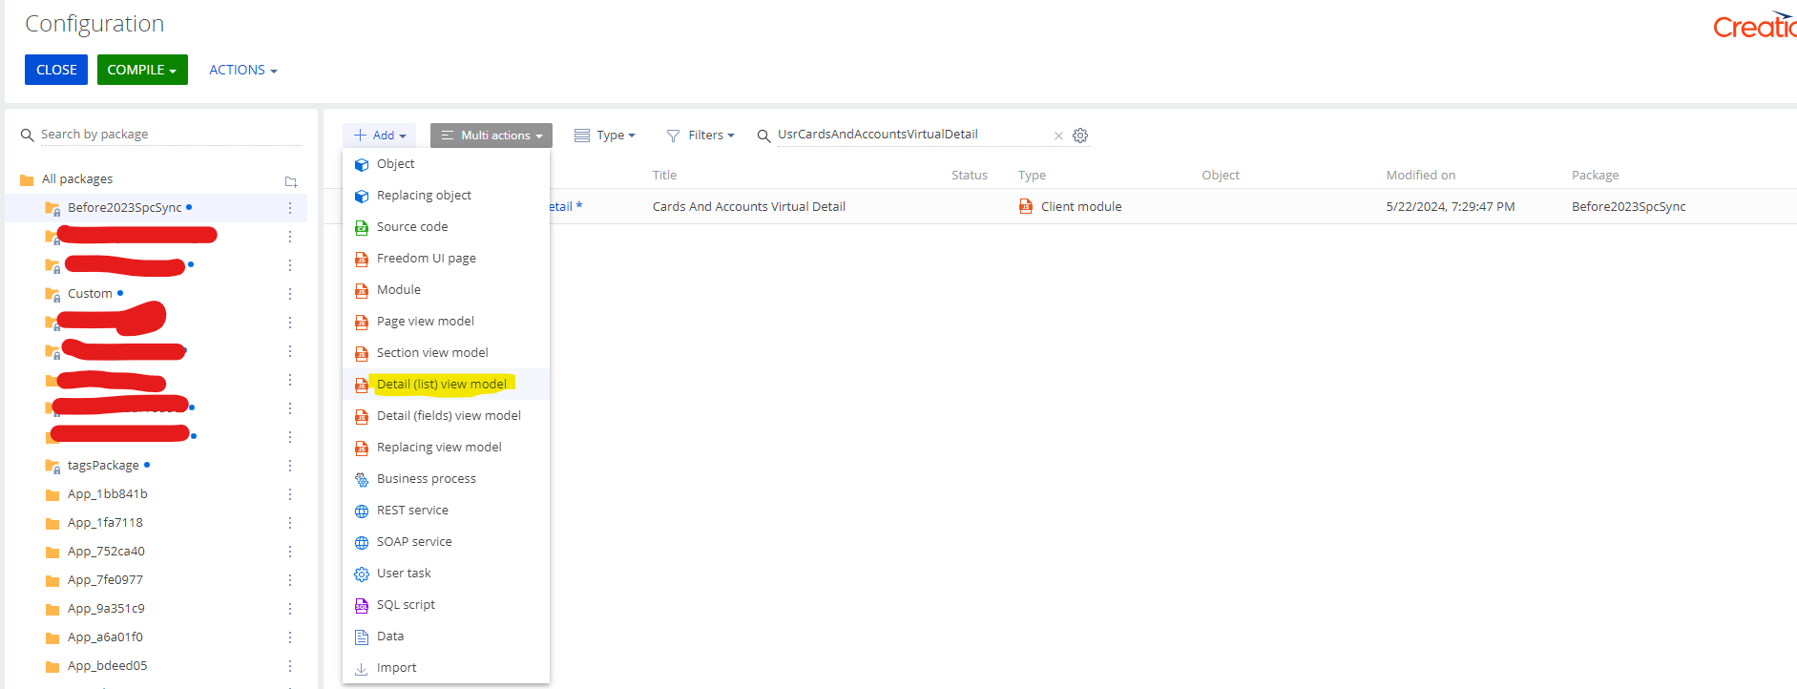Open the three-dot menu for App_7fe0977
This screenshot has height=689, width=1797.
(x=290, y=579)
